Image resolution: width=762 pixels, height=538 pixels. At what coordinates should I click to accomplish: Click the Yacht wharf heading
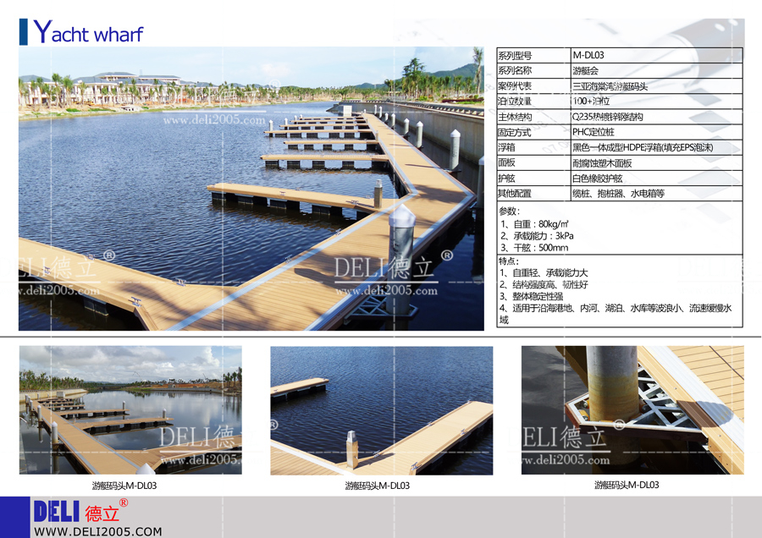[88, 33]
